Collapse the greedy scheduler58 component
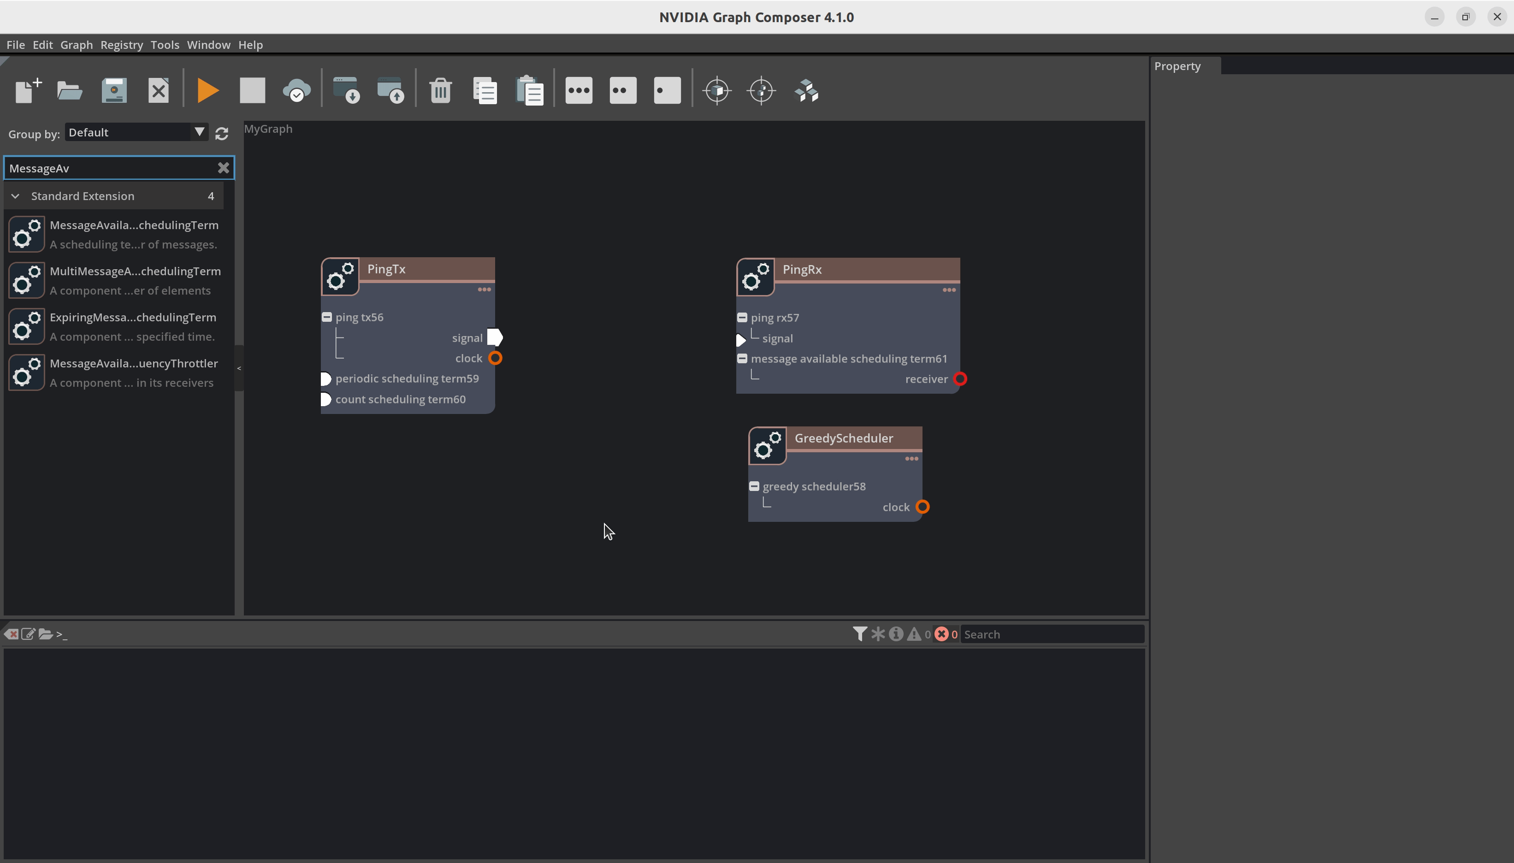 click(754, 487)
